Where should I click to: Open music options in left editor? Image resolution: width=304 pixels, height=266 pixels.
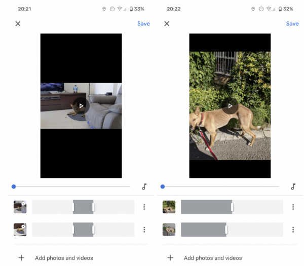pyautogui.click(x=144, y=186)
